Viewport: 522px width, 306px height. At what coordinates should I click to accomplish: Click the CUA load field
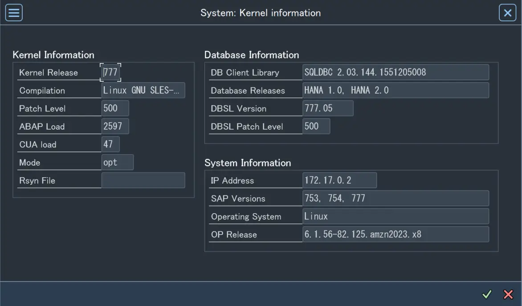[110, 144]
